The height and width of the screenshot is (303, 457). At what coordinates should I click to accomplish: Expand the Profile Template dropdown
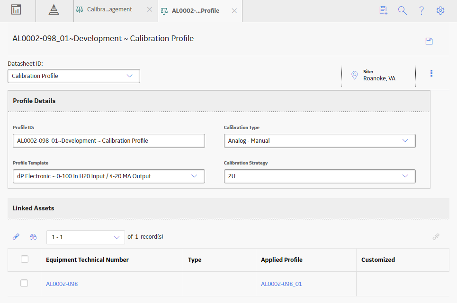point(109,176)
